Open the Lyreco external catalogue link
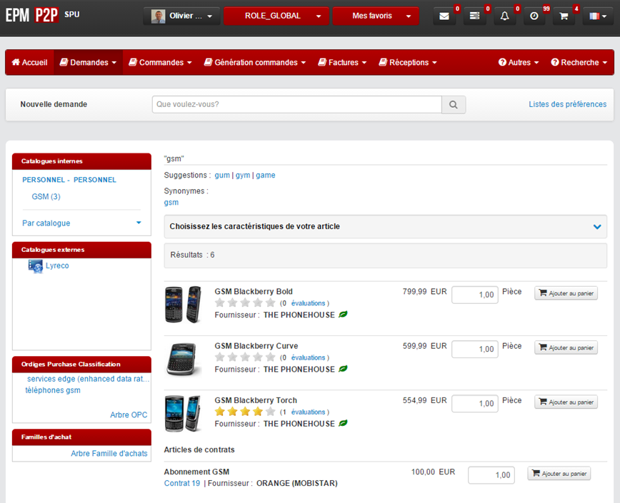Image resolution: width=620 pixels, height=503 pixels. pos(57,265)
